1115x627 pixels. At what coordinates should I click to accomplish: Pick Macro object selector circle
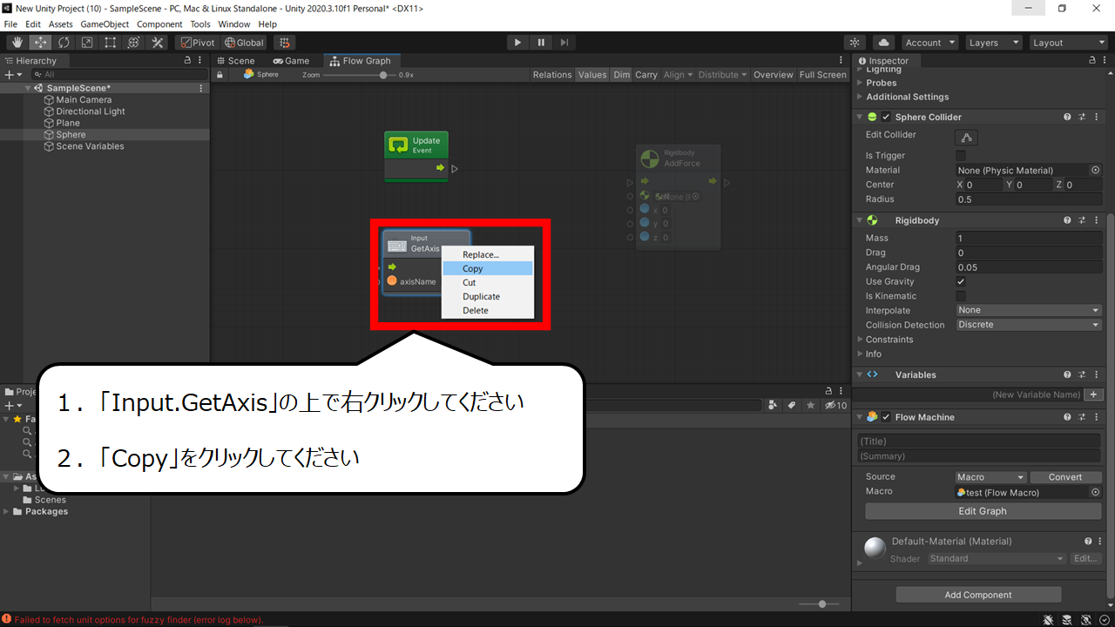coord(1095,492)
